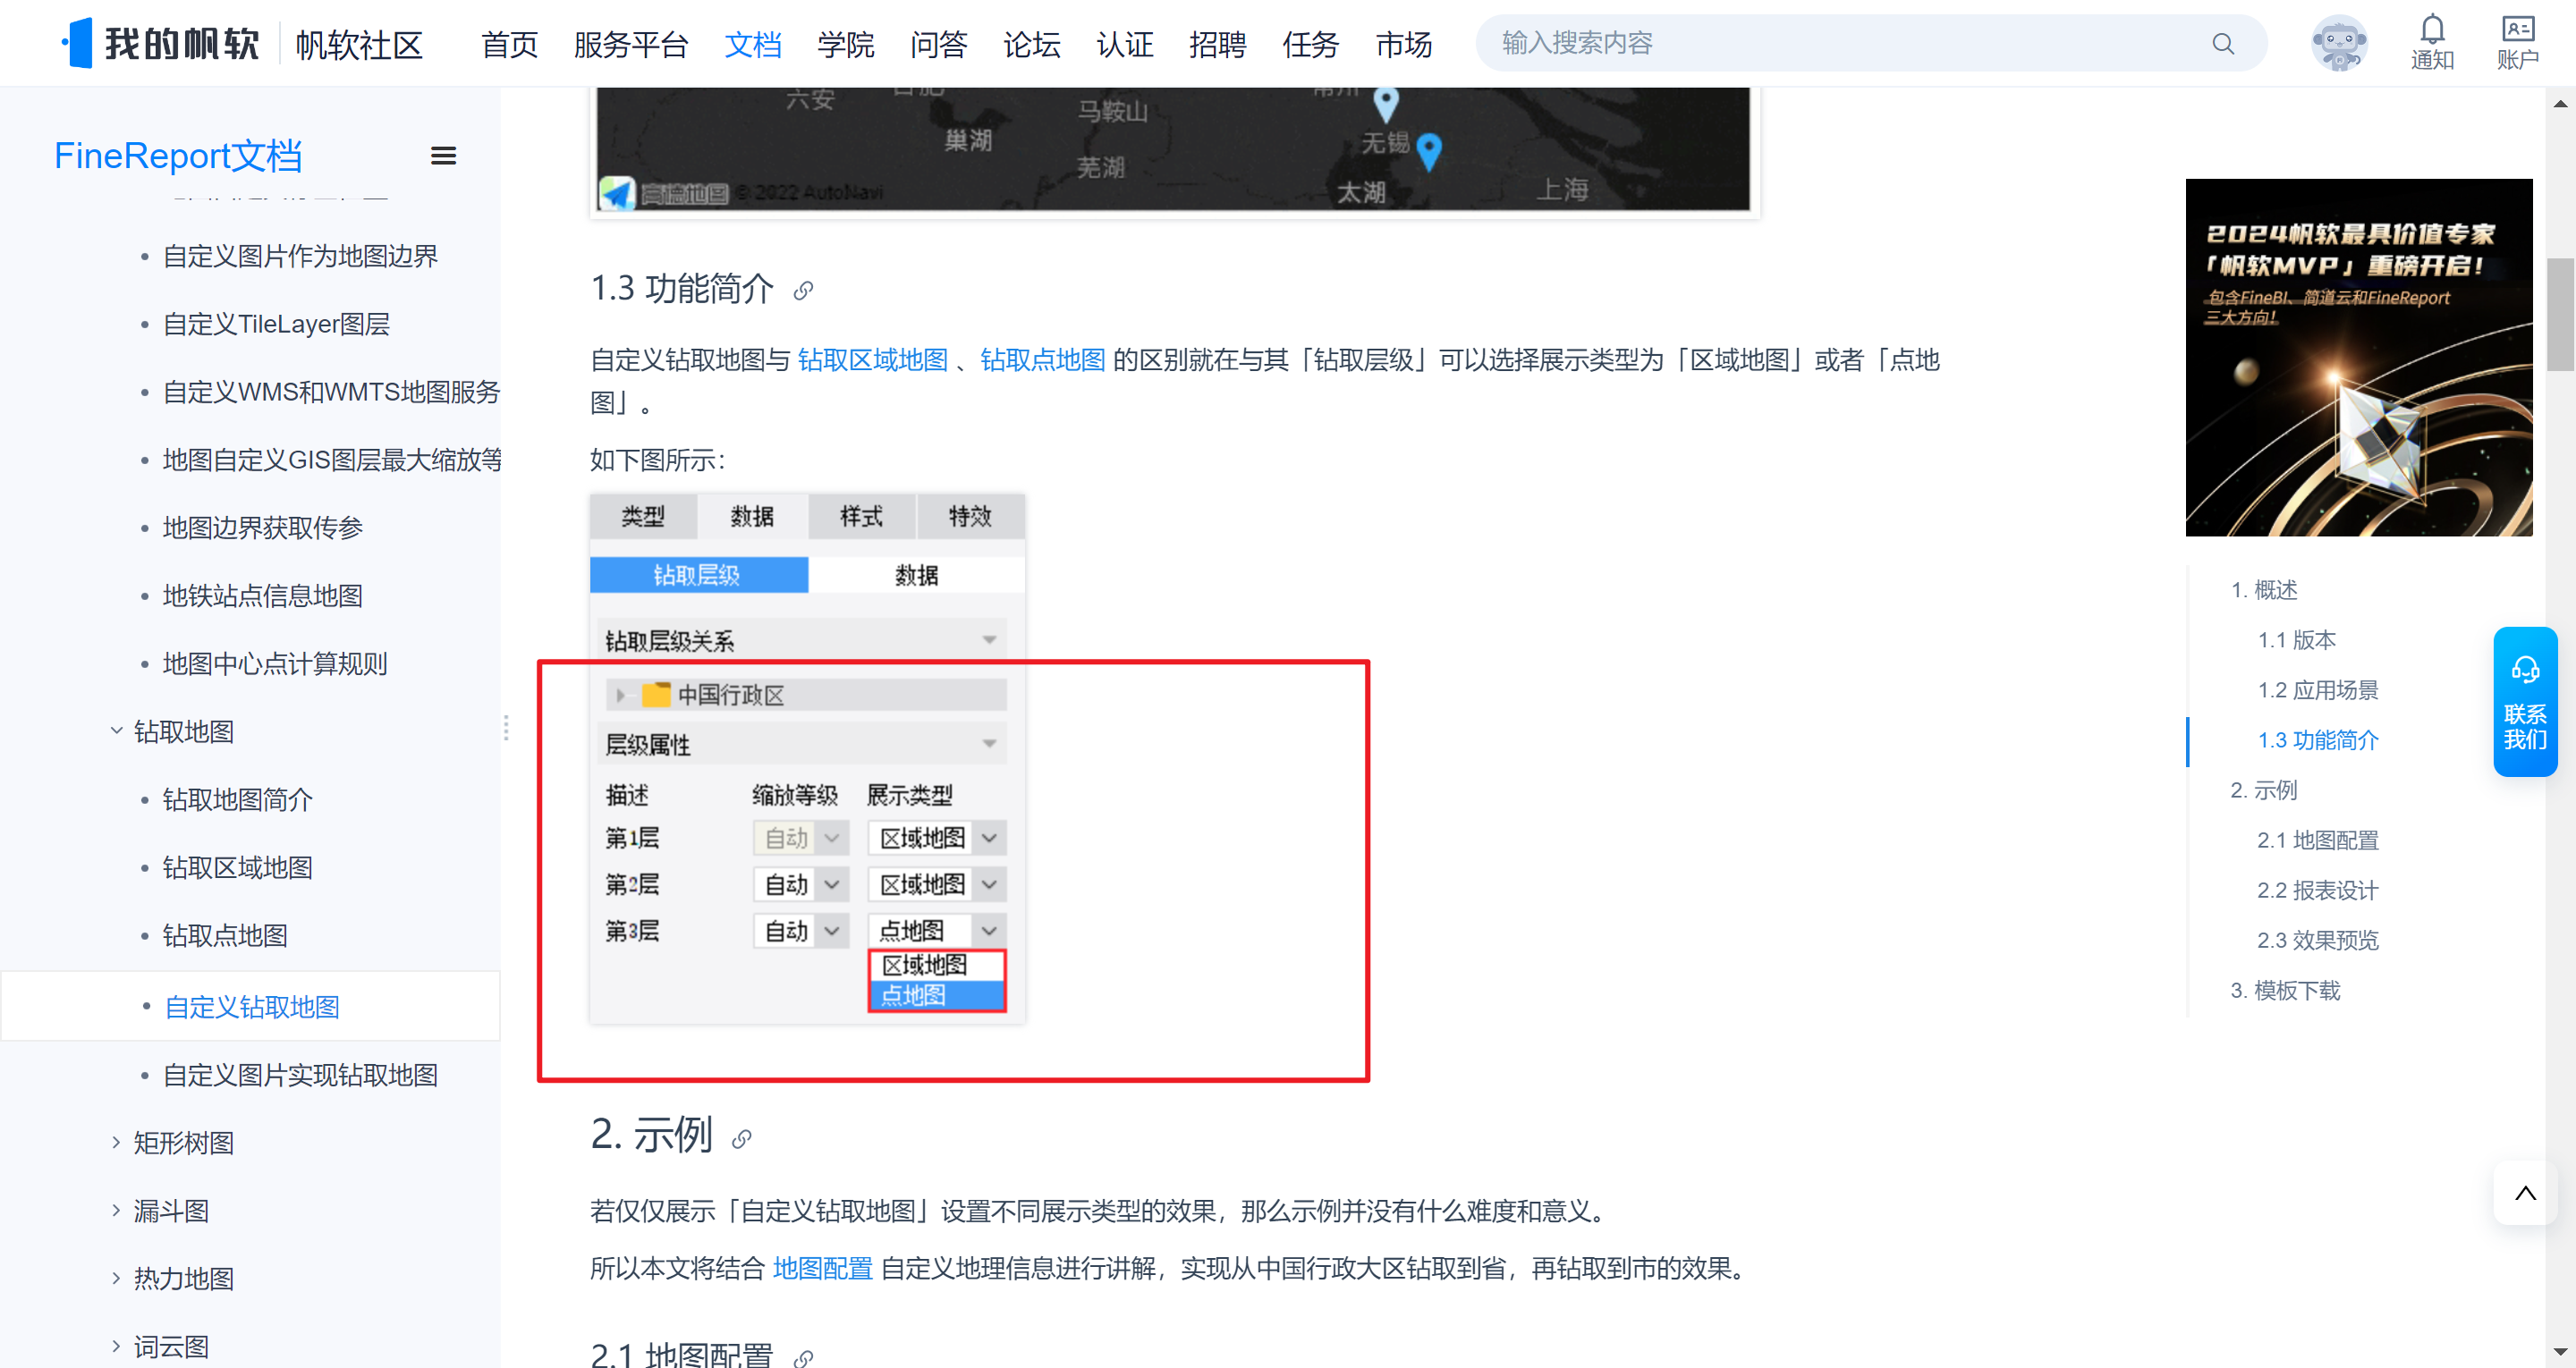This screenshot has width=2576, height=1368.
Task: Follow the 钻取点地图 hyperlink in paragraph
Action: click(x=1043, y=360)
